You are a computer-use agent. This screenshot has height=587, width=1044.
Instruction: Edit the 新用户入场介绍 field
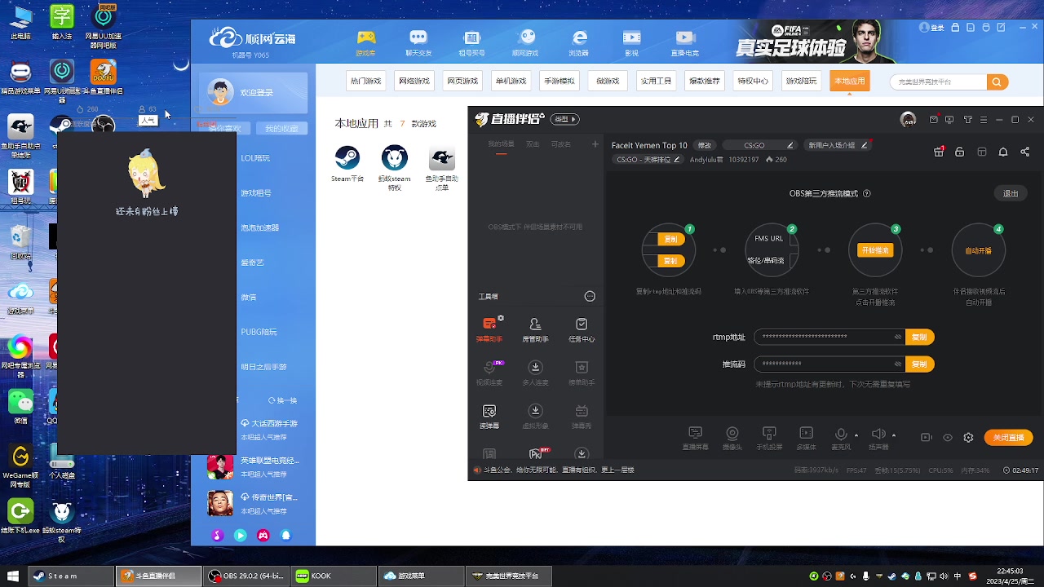coord(838,145)
